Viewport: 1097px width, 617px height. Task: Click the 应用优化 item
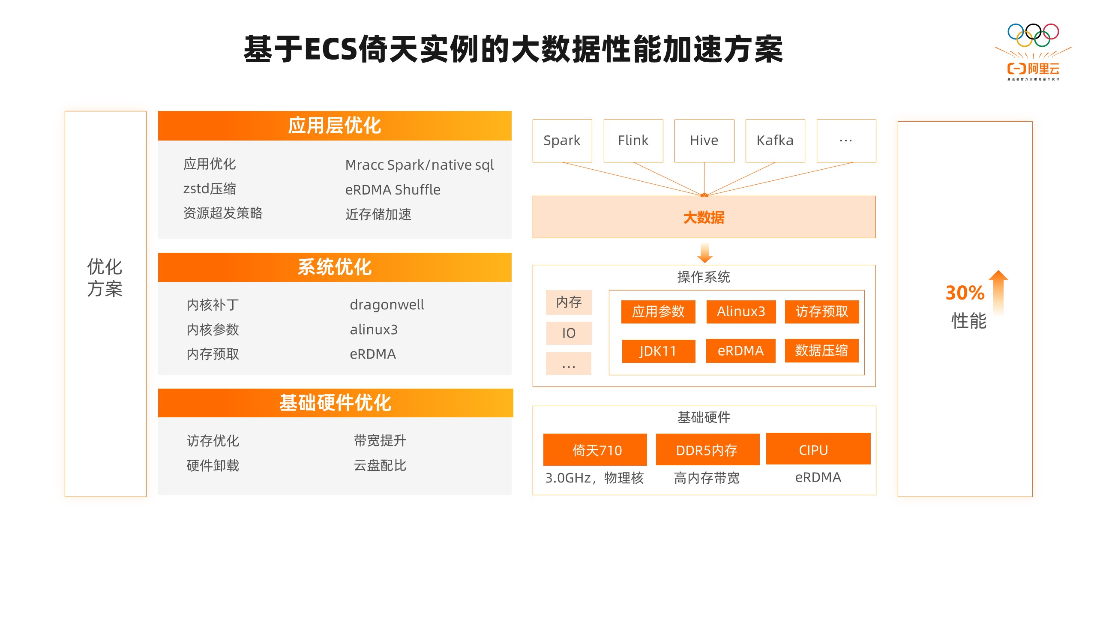(x=210, y=164)
